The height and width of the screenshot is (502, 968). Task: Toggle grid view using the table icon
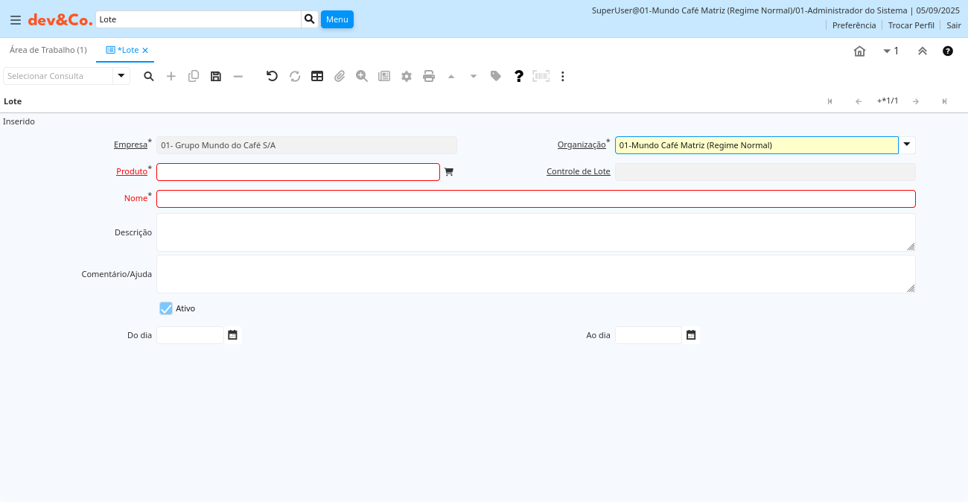coord(317,76)
